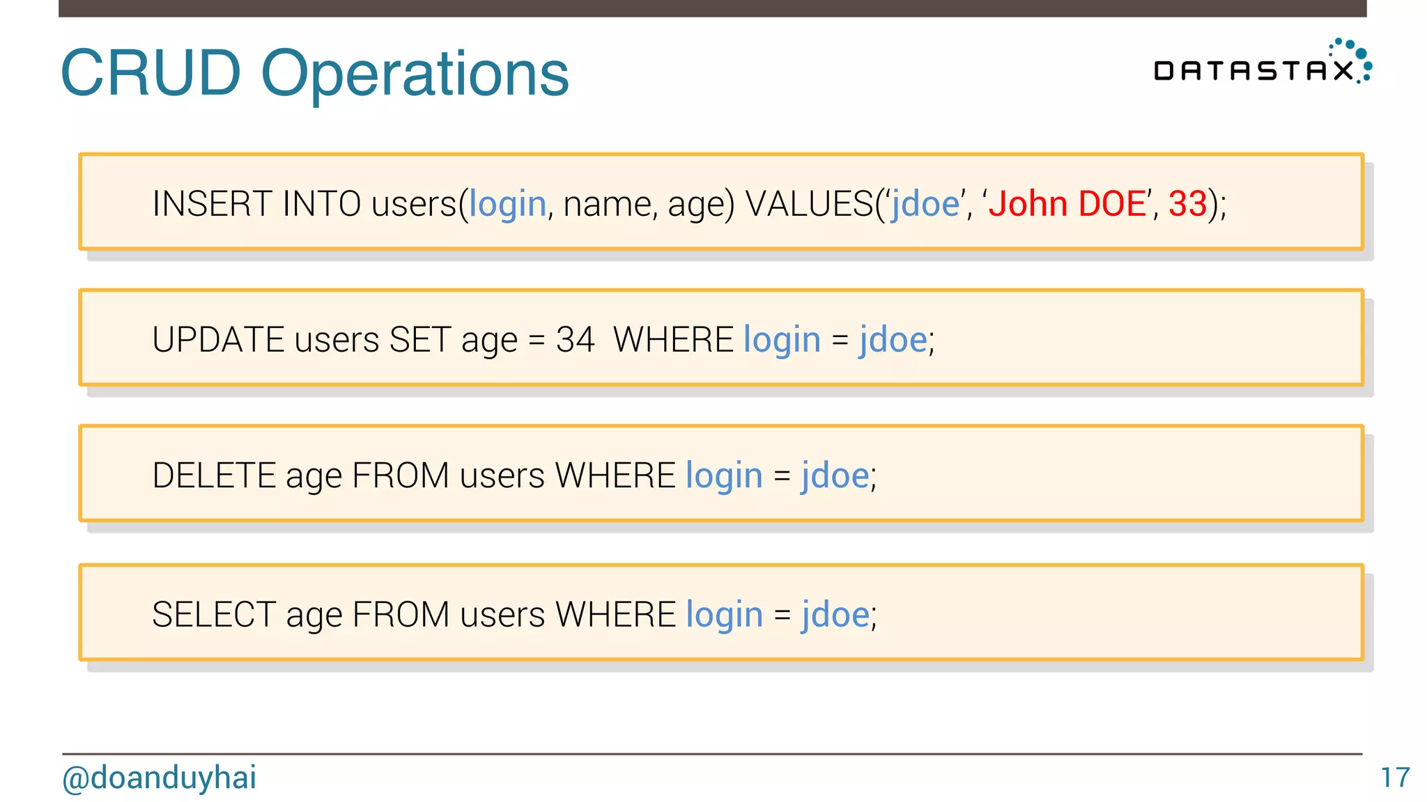Click blue 'jdoe' in SELECT statement
Viewport: 1427px width, 802px height.
(x=835, y=615)
